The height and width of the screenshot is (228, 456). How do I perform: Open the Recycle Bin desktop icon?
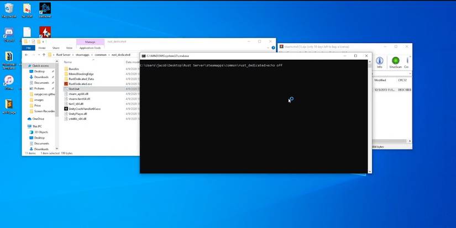pyautogui.click(x=8, y=9)
